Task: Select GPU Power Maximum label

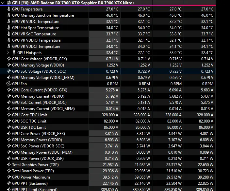Action: (31, 177)
